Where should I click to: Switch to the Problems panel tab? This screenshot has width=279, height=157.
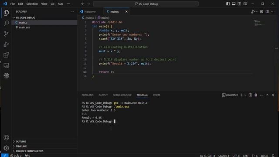pyautogui.click(x=88, y=95)
